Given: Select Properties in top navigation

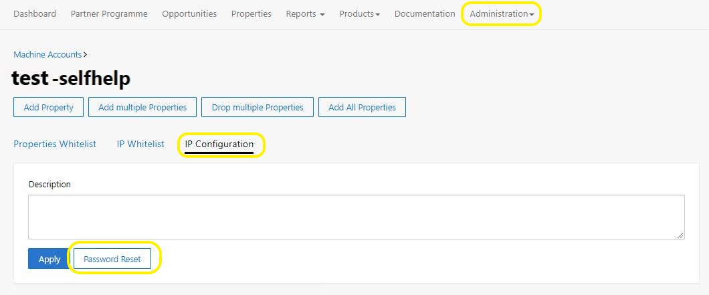Looking at the screenshot, I should click(251, 13).
